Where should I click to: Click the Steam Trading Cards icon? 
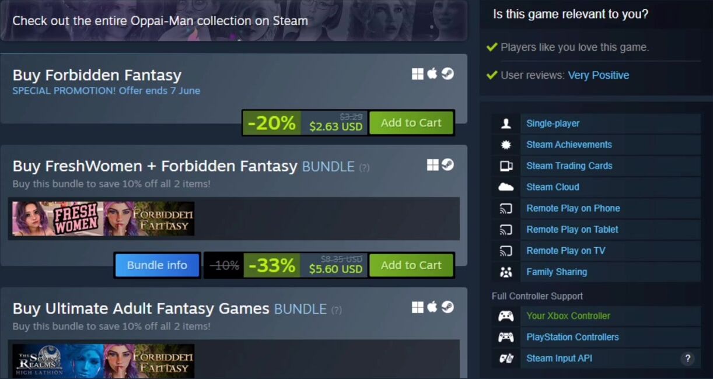(506, 166)
